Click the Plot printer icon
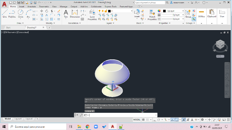Screen dimensions: 232x130 point(35,3)
